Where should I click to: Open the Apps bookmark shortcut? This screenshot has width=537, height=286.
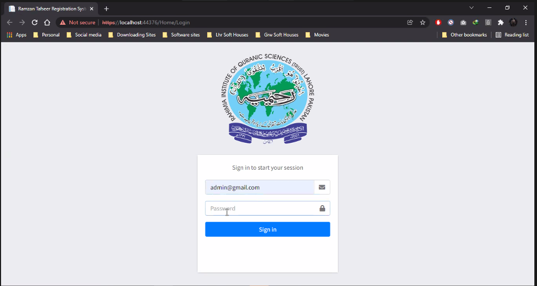16,35
